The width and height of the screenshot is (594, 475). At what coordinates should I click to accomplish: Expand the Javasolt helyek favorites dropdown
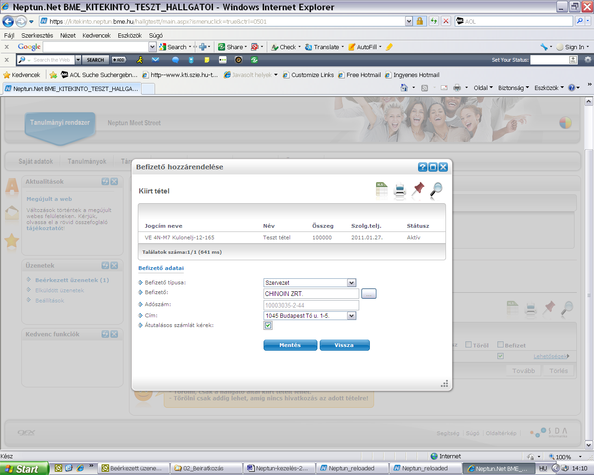click(x=276, y=75)
